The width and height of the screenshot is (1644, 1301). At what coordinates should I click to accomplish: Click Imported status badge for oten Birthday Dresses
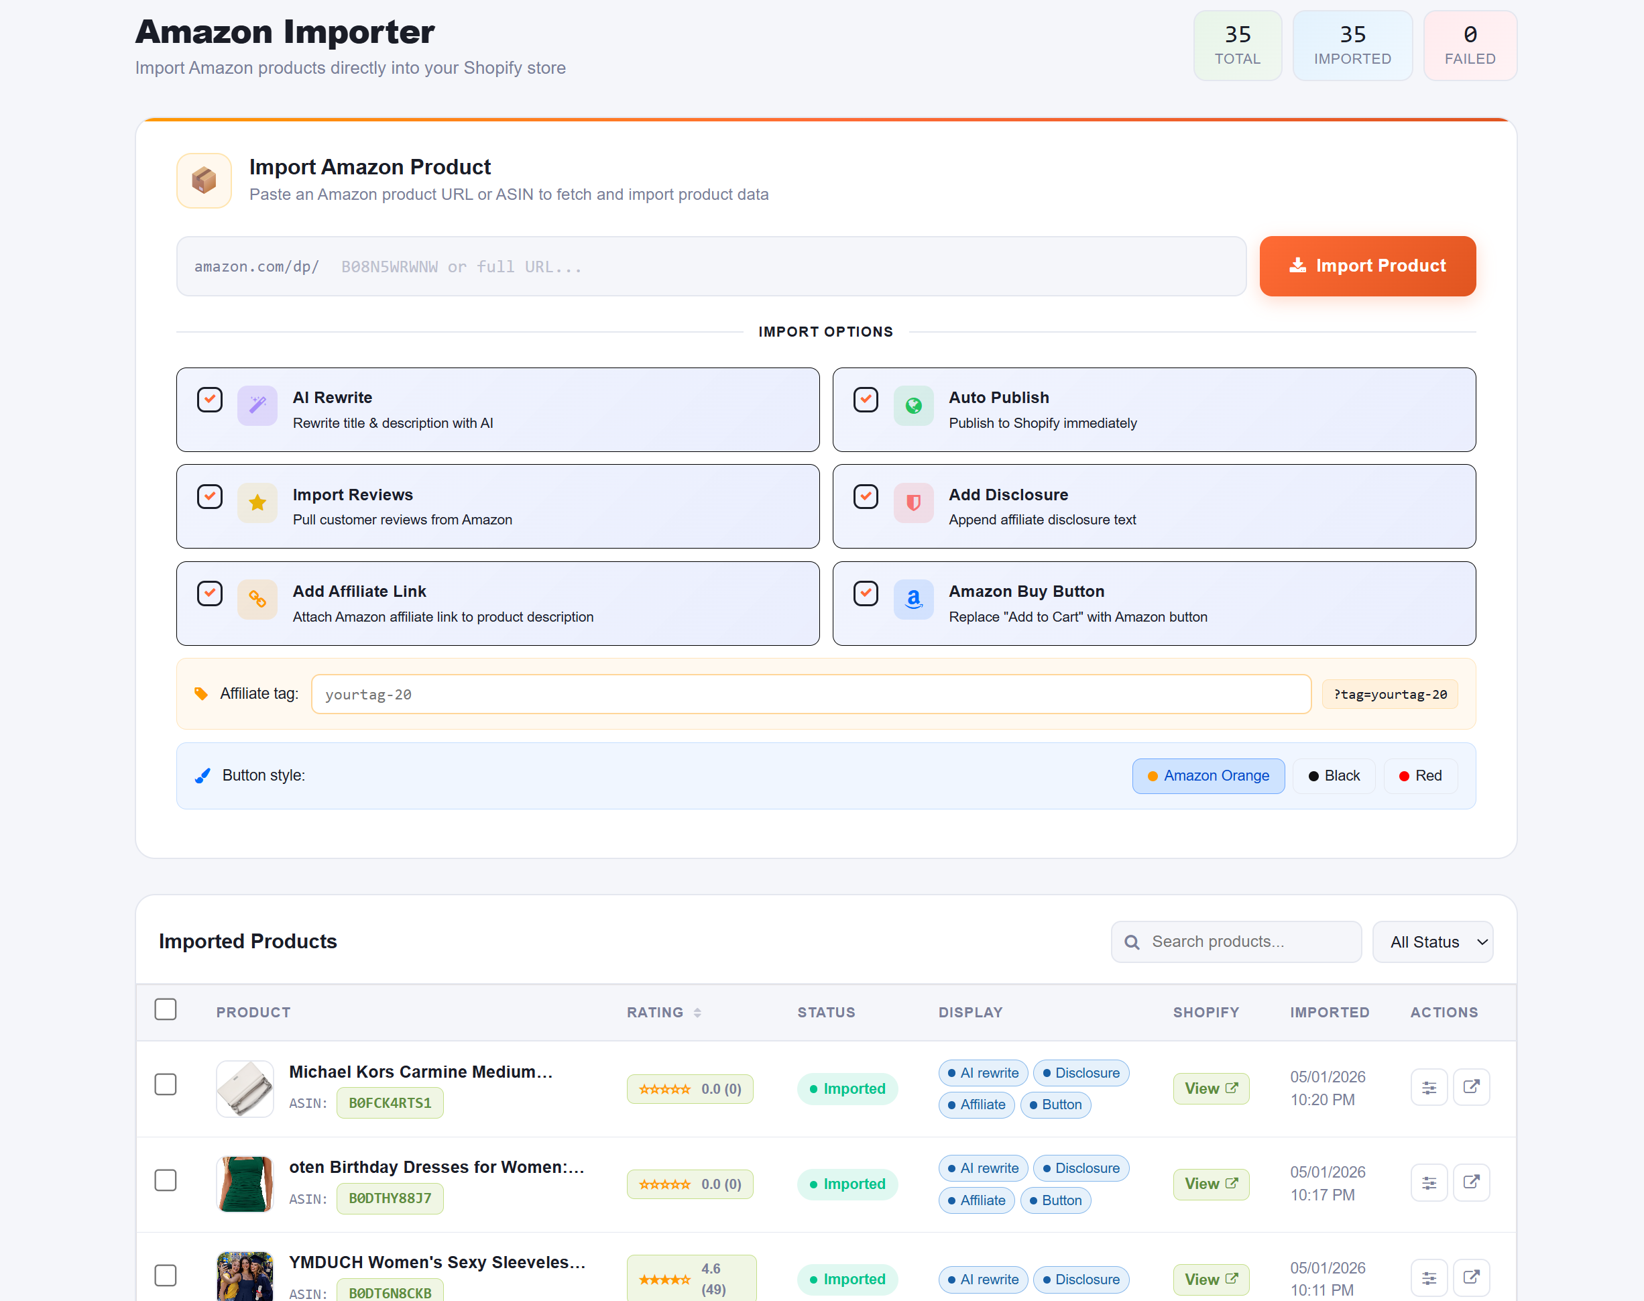pyautogui.click(x=847, y=1184)
